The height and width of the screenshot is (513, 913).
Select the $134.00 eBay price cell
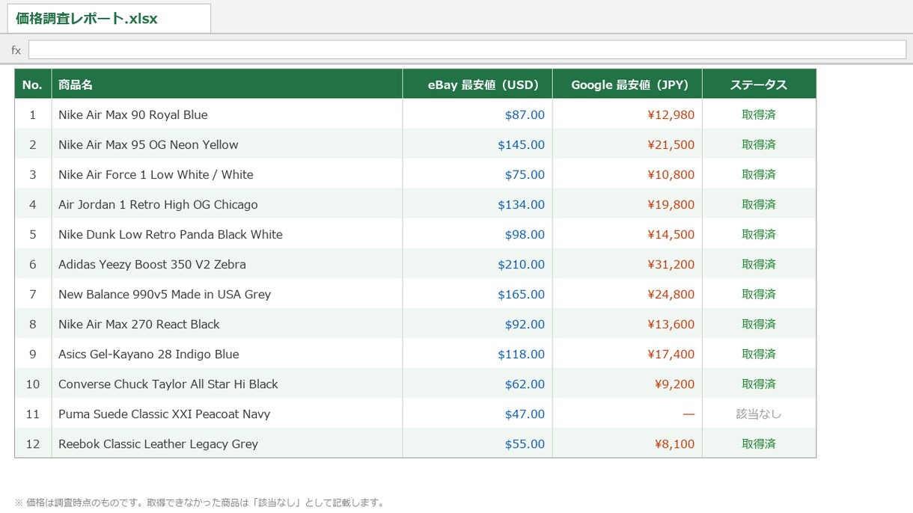[477, 204]
